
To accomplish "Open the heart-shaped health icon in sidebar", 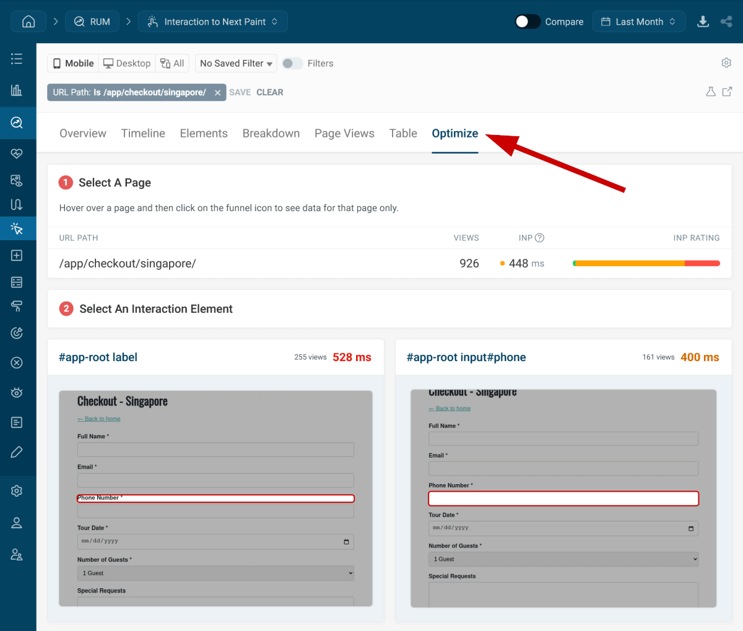I will [17, 153].
